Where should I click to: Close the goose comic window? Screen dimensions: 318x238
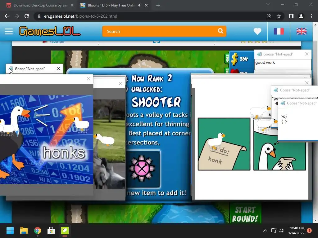point(307,82)
